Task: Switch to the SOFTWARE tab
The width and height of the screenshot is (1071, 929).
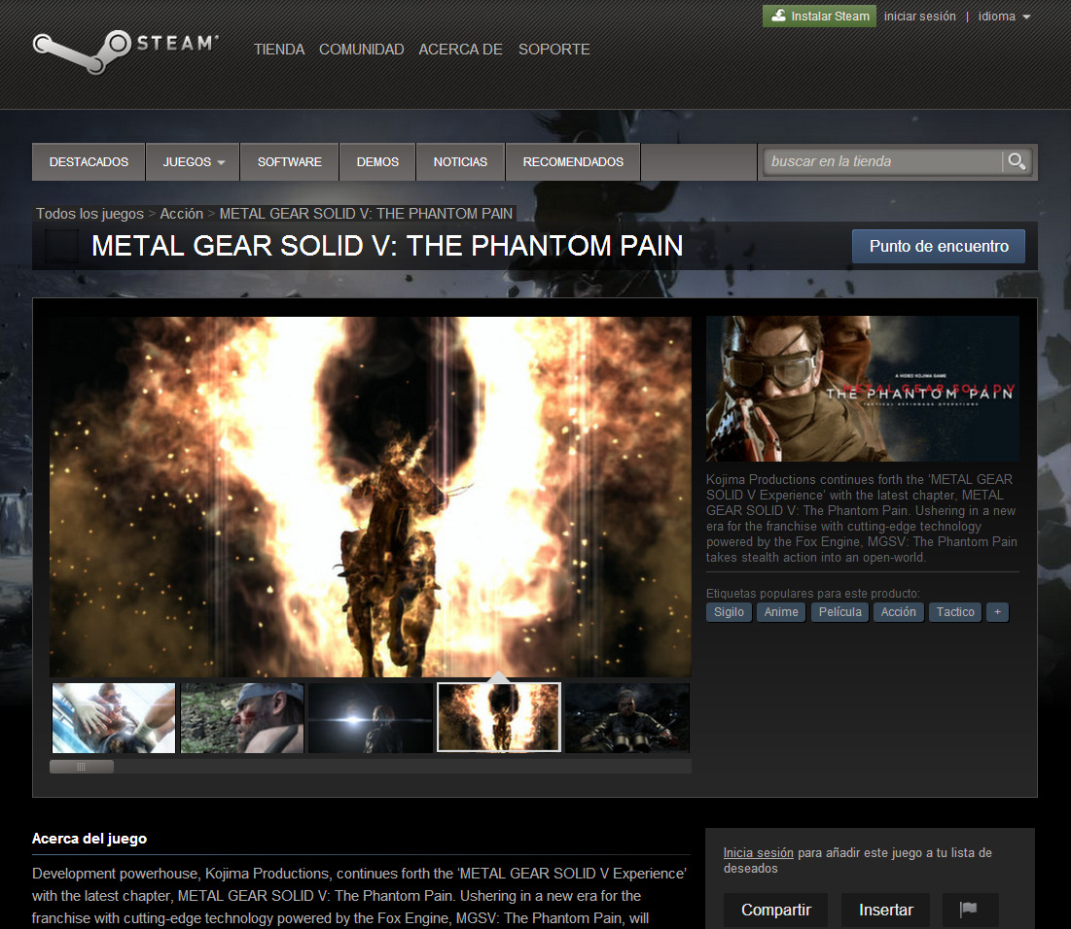Action: pyautogui.click(x=289, y=161)
